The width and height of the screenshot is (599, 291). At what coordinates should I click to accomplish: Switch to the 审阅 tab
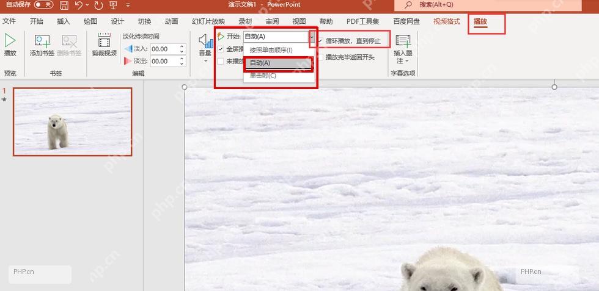pyautogui.click(x=272, y=21)
